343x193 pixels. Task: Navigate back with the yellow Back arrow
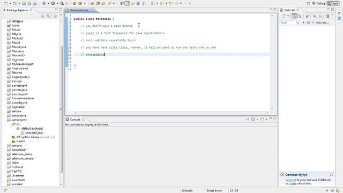176,3
